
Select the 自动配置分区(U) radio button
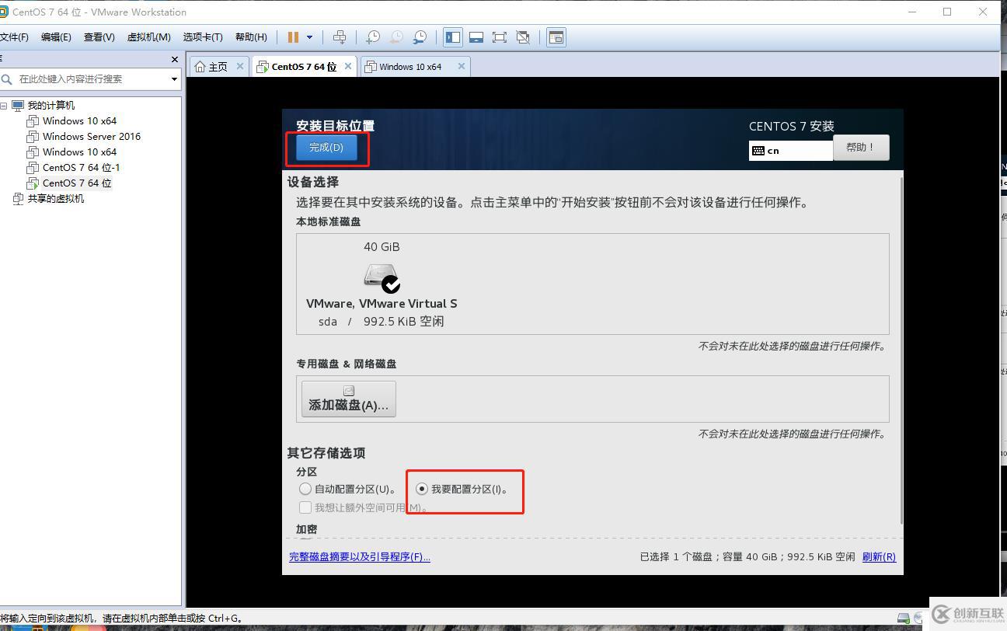[x=305, y=489]
